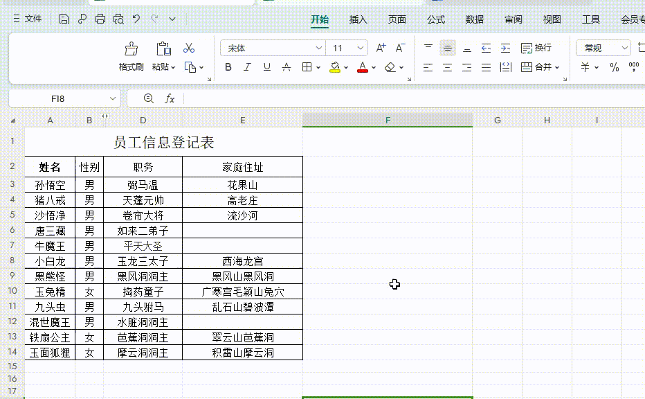Click into the formula bar input

click(414, 99)
